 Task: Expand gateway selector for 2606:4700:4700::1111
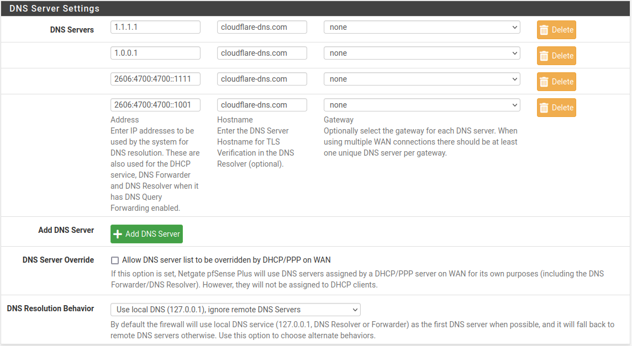pyautogui.click(x=422, y=79)
